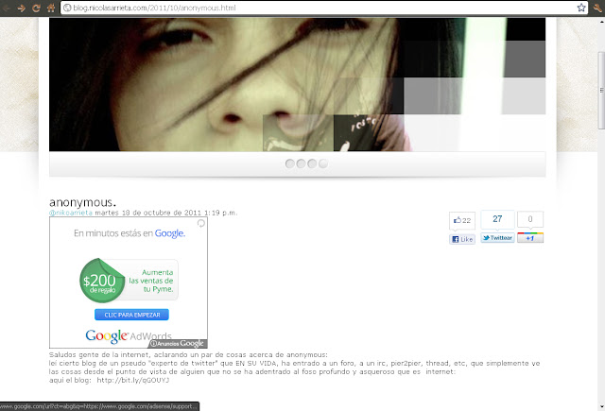
Task: Click the Twittear button
Action: (498, 238)
